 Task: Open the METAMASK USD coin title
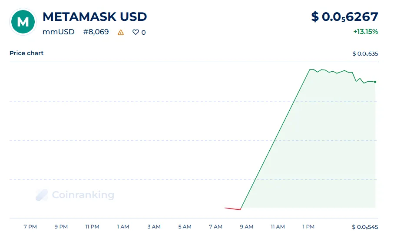95,17
